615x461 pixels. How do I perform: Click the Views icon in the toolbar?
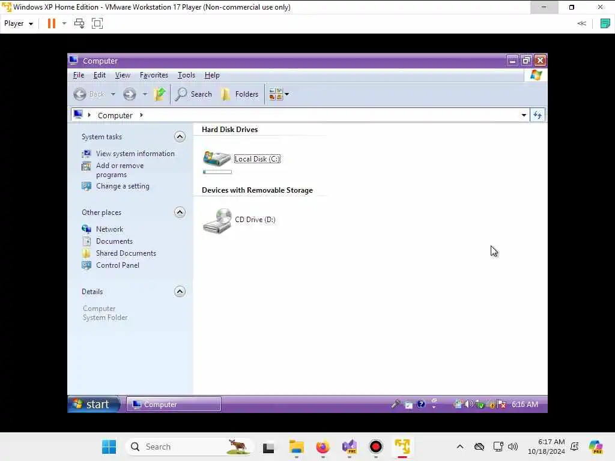tap(276, 94)
